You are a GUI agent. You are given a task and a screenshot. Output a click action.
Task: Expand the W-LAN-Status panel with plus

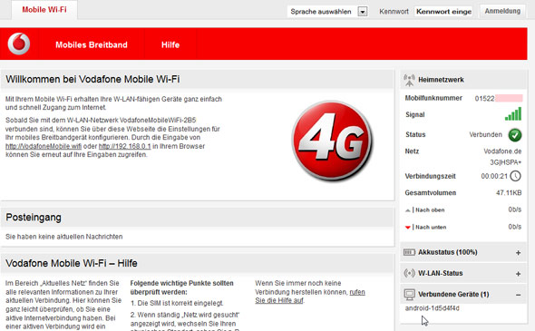pyautogui.click(x=518, y=274)
